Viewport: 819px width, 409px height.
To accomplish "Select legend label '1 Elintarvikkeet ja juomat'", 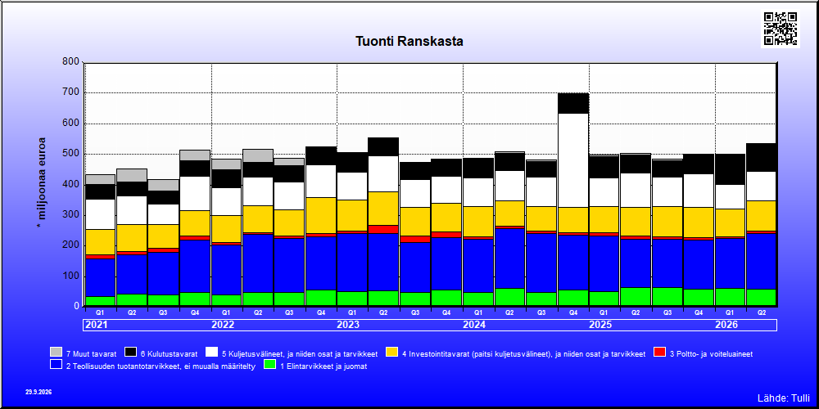I will click(x=324, y=366).
